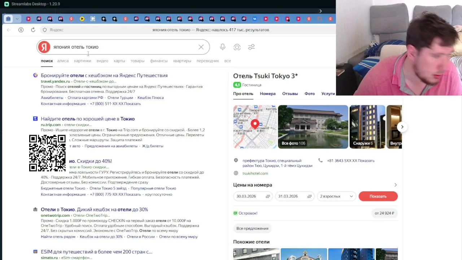
Task: Open the 'переводчик' search tab
Action: [208, 61]
